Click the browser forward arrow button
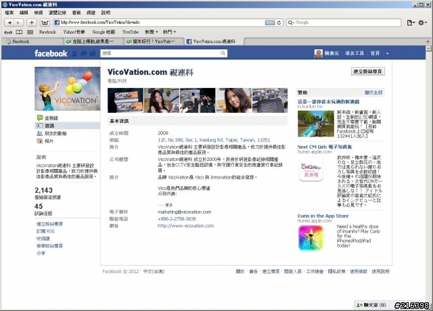The width and height of the screenshot is (433, 311). tap(18, 22)
